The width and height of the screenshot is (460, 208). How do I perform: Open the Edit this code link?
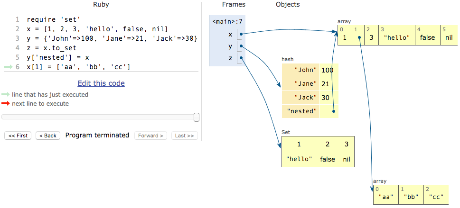[x=101, y=83]
